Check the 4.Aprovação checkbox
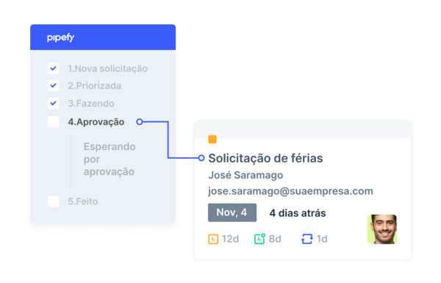Viewport: 441px width, 283px height. pyautogui.click(x=53, y=122)
